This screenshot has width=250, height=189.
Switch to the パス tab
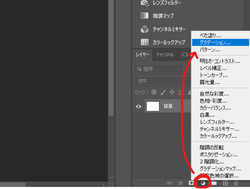point(184,55)
